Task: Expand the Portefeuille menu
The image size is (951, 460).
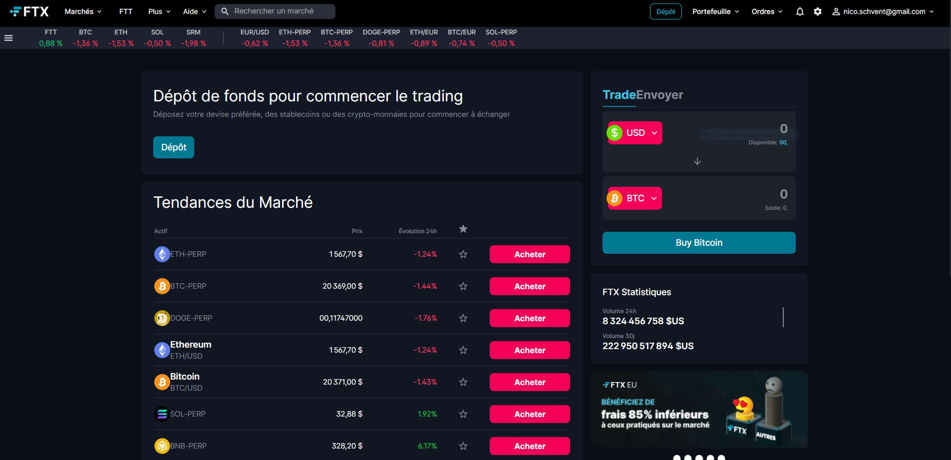Action: 715,11
